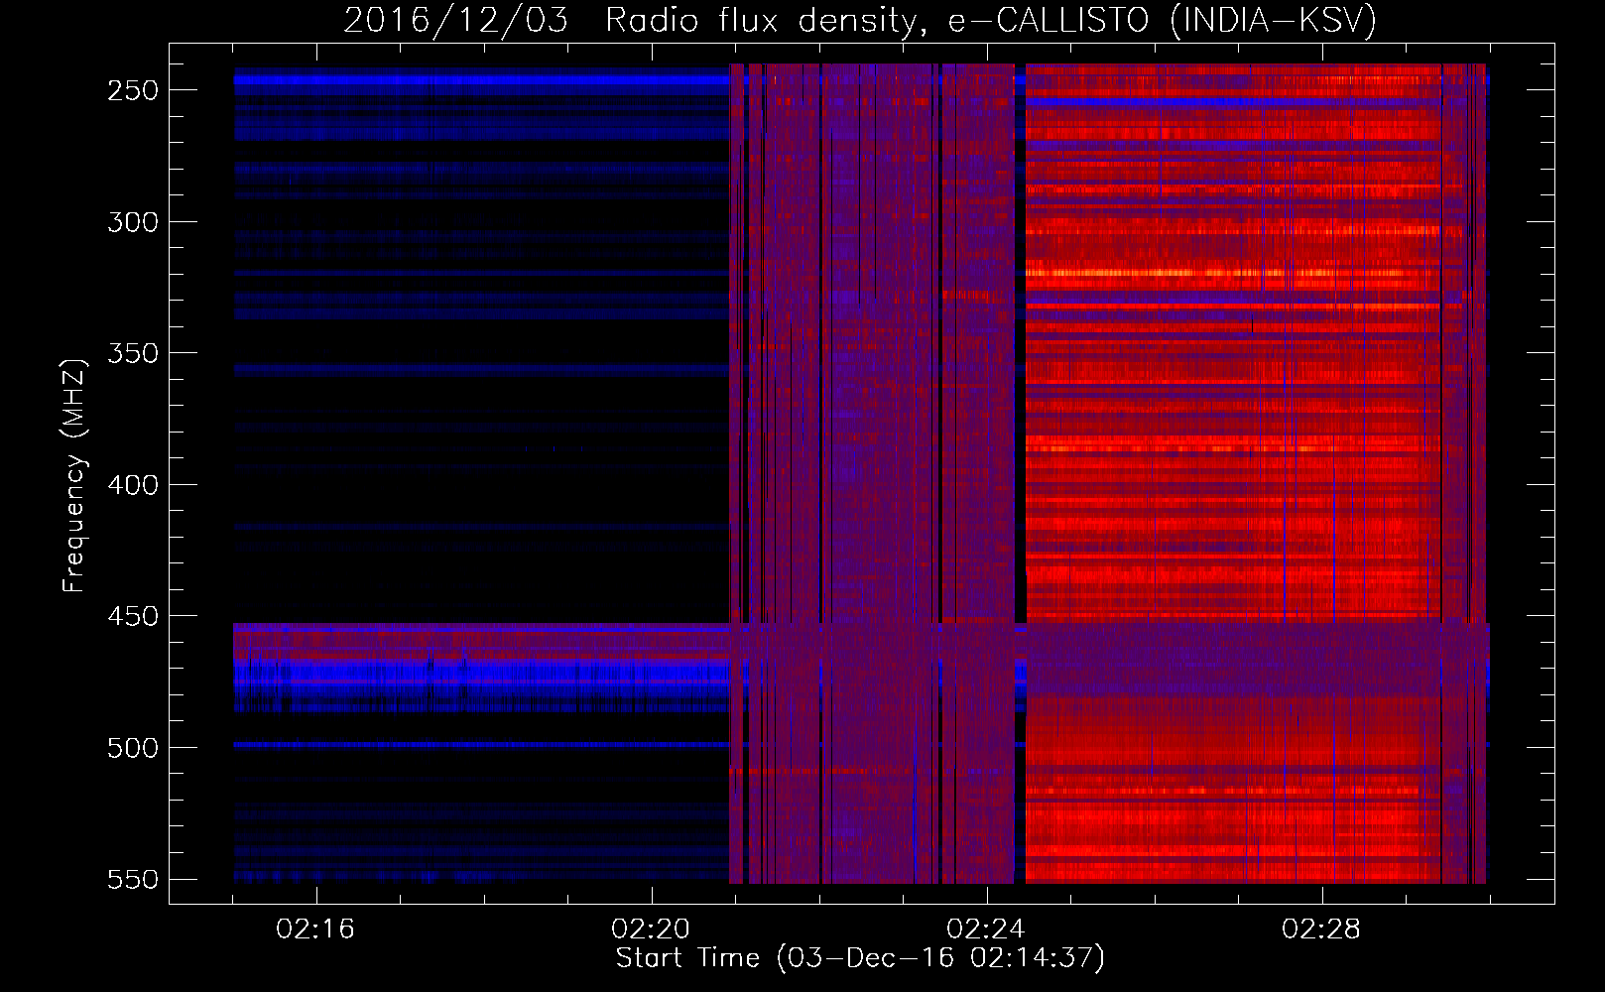Click the "Start Time (03-Dec-16 02:14:37)" label
Image resolution: width=1605 pixels, height=992 pixels.
click(x=860, y=958)
